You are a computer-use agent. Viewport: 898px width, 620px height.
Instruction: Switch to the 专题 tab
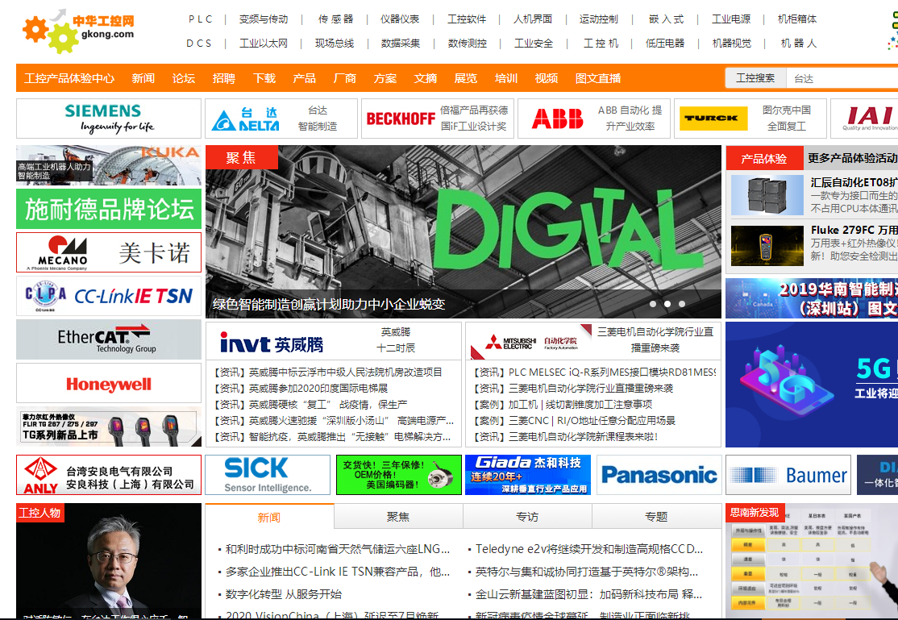pyautogui.click(x=656, y=517)
